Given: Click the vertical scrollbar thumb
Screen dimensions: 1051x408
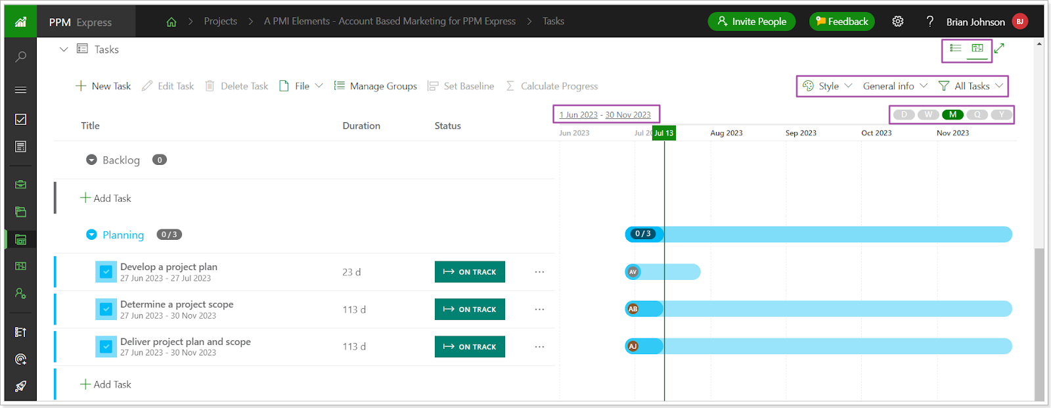Looking at the screenshot, I should (x=1039, y=324).
